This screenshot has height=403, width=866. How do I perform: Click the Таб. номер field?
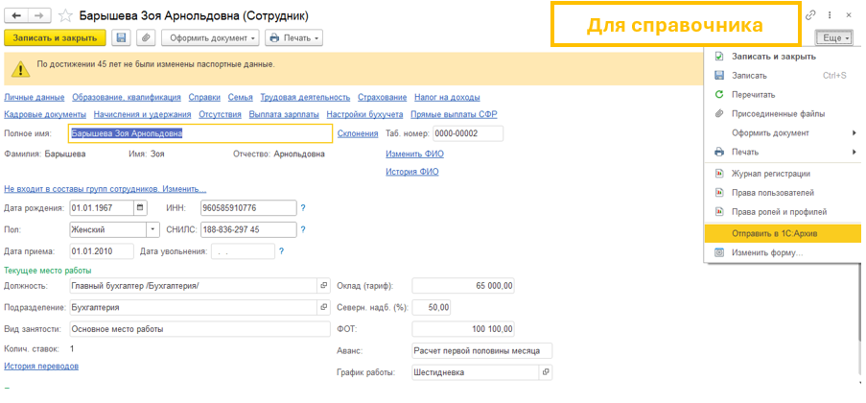click(468, 133)
